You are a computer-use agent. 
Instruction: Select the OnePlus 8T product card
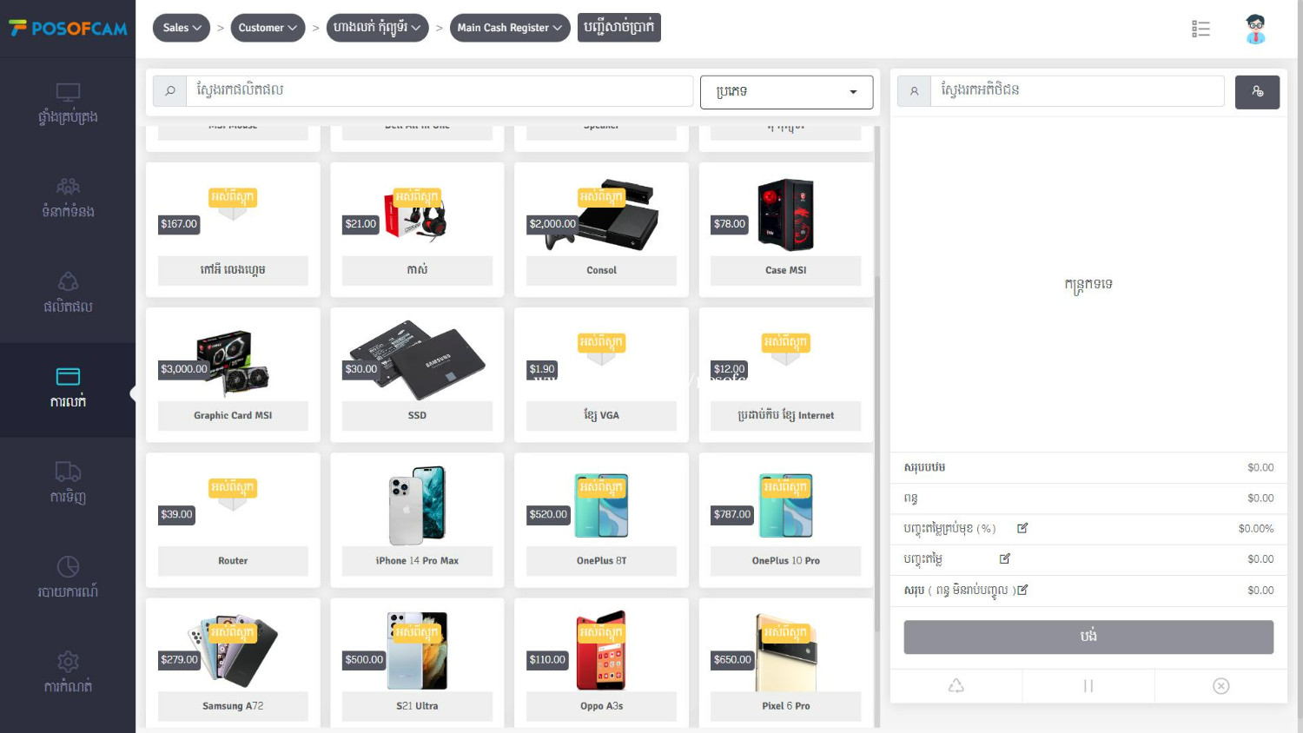point(601,520)
